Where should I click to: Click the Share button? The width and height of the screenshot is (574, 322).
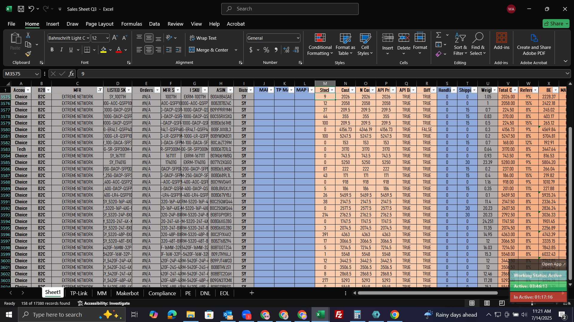tap(556, 24)
